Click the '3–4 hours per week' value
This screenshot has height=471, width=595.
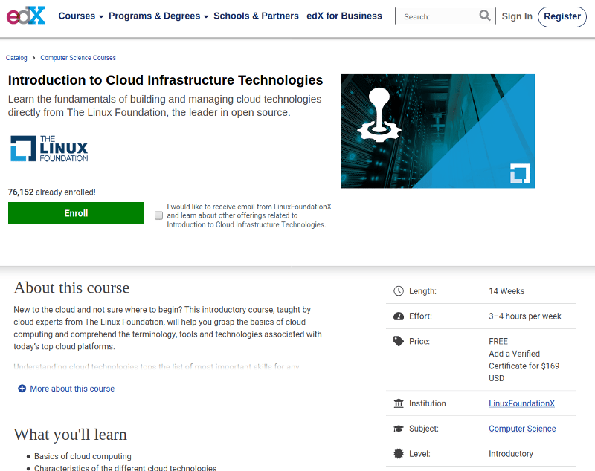pos(525,316)
